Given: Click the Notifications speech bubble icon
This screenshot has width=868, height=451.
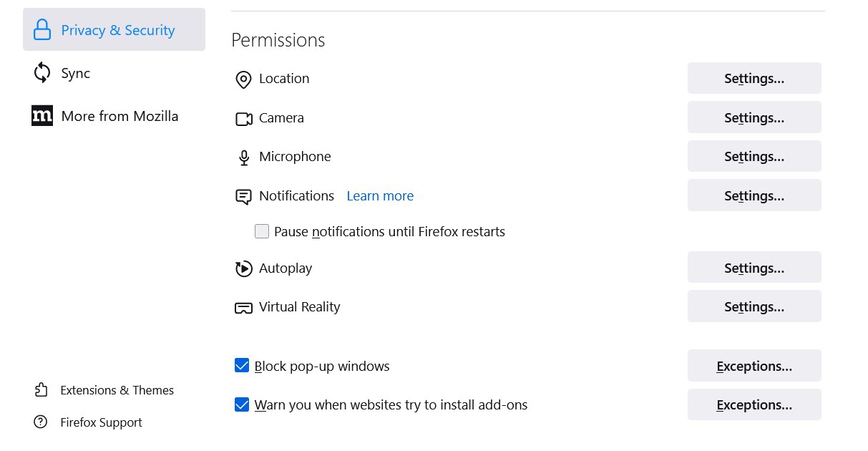Looking at the screenshot, I should [243, 197].
